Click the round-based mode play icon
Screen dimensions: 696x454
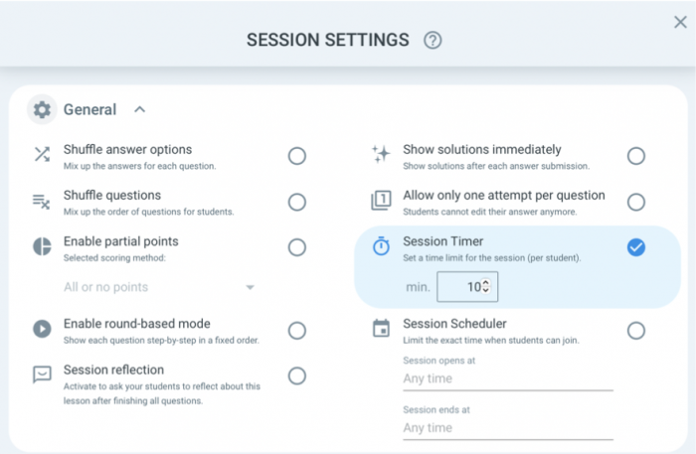pyautogui.click(x=42, y=329)
